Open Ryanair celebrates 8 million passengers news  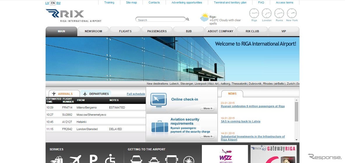click(x=253, y=106)
